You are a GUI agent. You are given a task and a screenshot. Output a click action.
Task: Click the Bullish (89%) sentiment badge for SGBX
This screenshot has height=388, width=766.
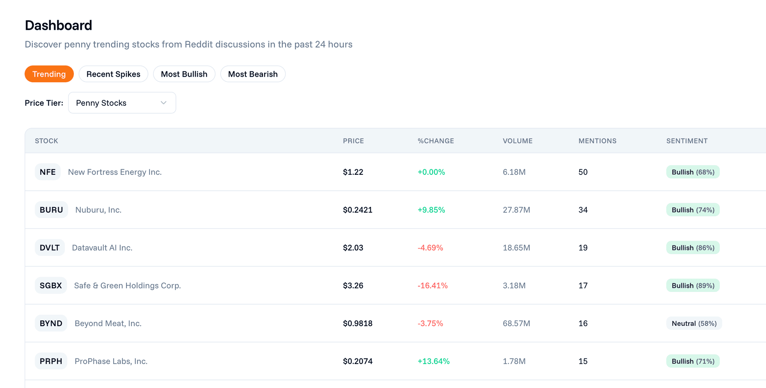693,285
